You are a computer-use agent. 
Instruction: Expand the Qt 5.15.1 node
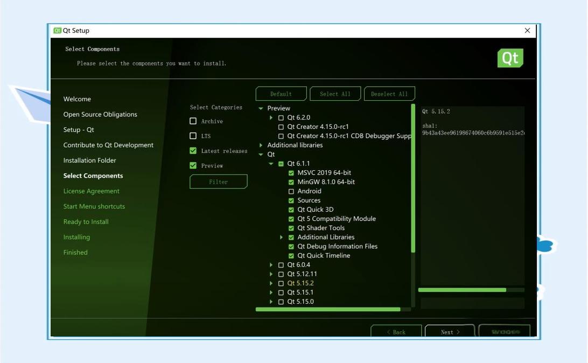pyautogui.click(x=271, y=292)
